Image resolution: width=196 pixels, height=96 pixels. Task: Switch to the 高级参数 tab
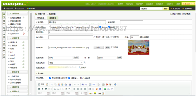coord(53,18)
